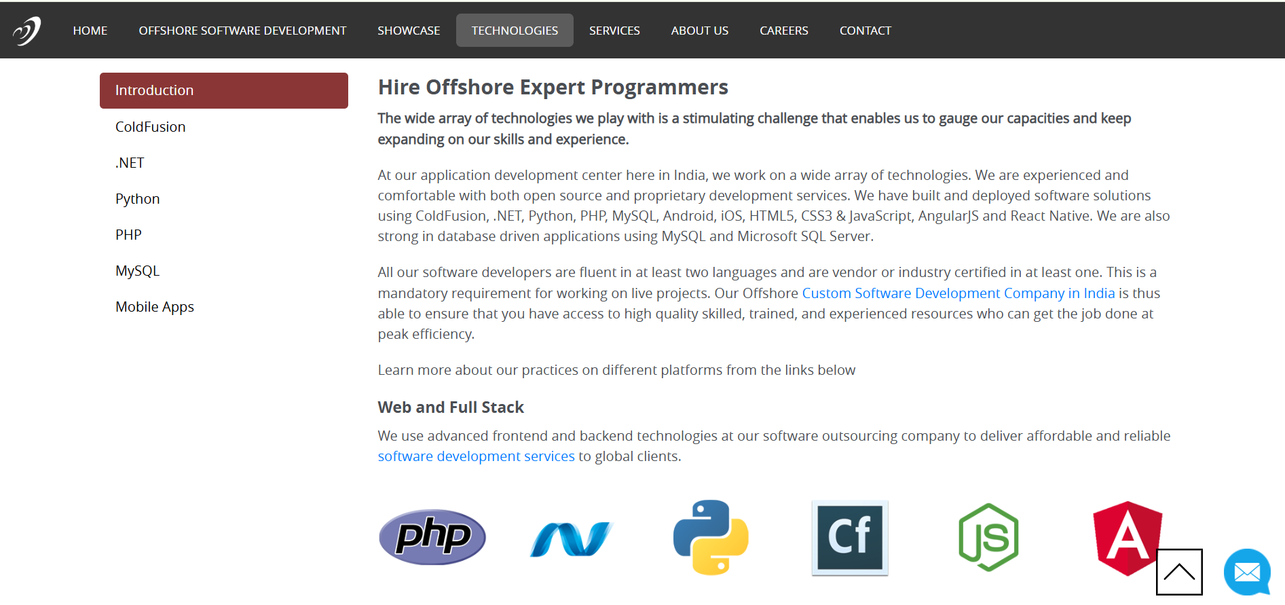This screenshot has width=1285, height=605.
Task: Go to Offshore Software Development page
Action: tap(242, 31)
